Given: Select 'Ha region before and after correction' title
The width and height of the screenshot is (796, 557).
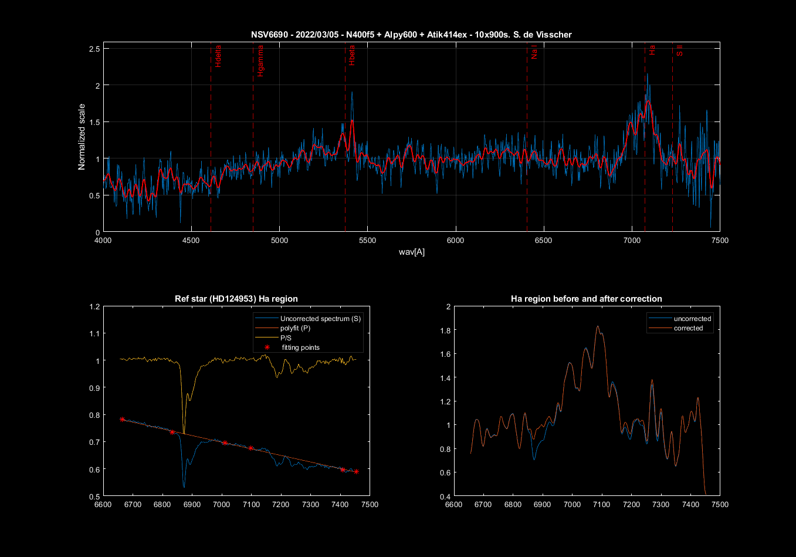Looking at the screenshot, I should [586, 299].
